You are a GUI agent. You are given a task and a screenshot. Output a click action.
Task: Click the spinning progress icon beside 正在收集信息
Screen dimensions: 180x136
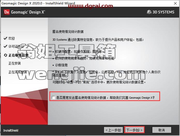click(5, 55)
